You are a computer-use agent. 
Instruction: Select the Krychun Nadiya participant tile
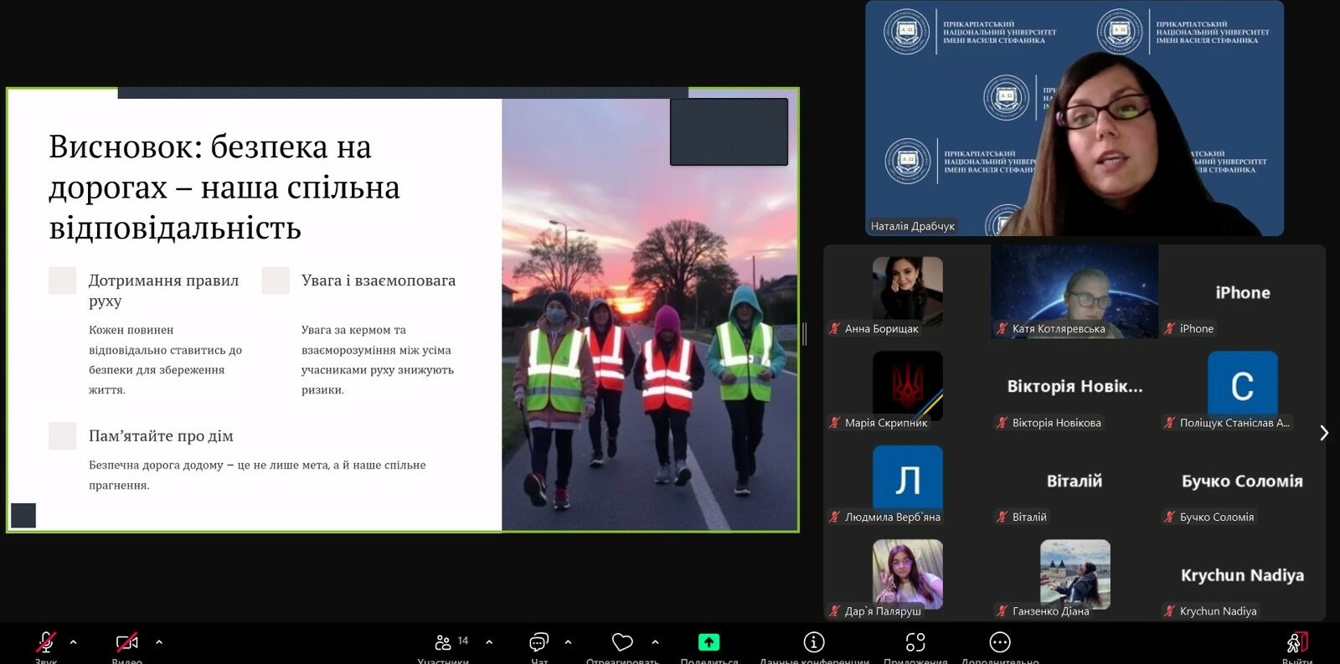(1242, 576)
